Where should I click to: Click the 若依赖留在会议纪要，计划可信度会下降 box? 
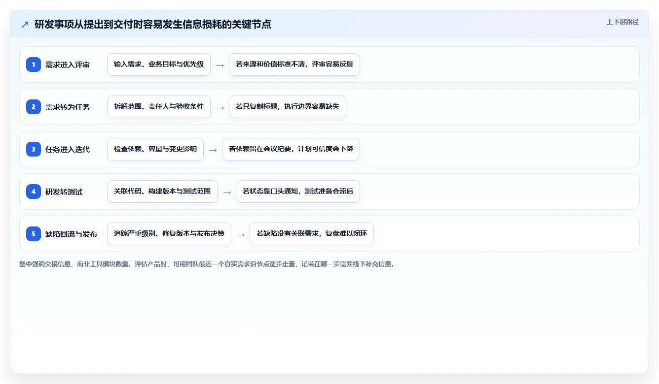[291, 149]
